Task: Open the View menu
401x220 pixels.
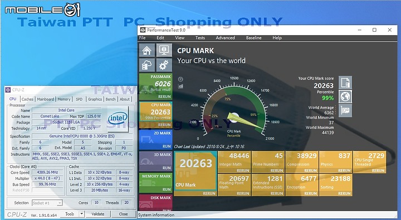Action: pos(180,38)
